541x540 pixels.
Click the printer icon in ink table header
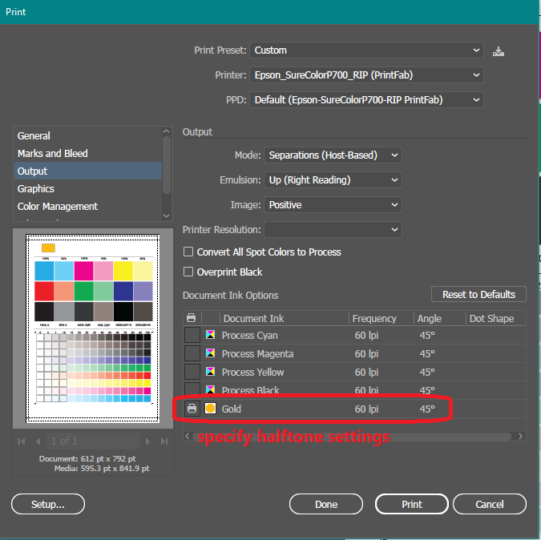click(192, 318)
